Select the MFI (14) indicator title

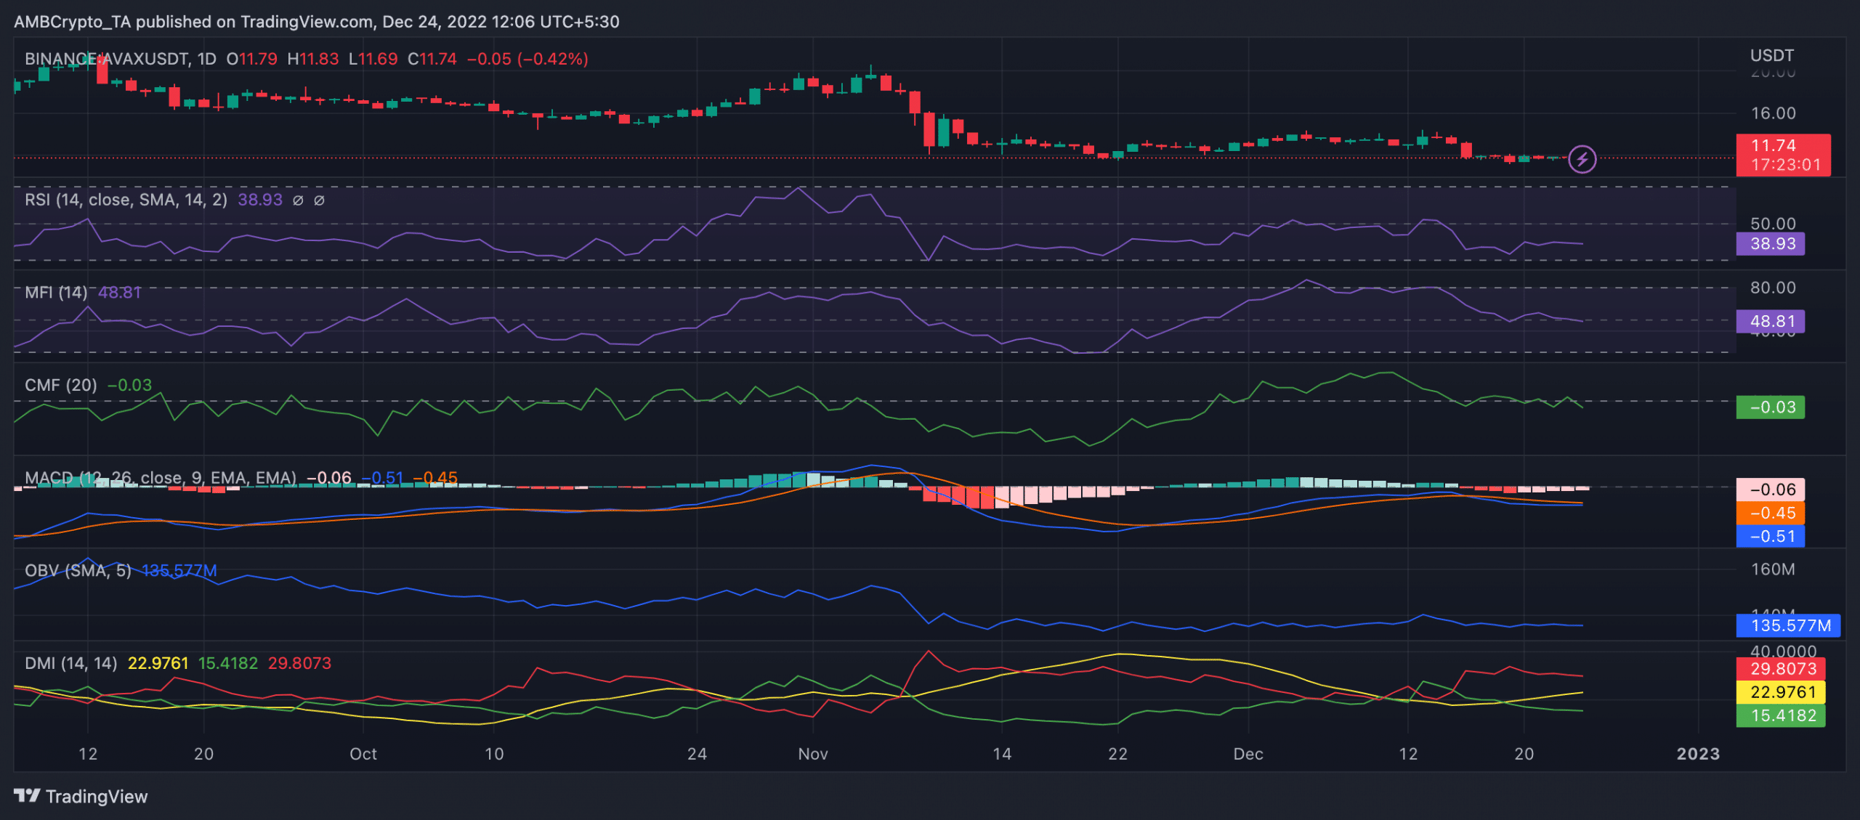point(56,293)
